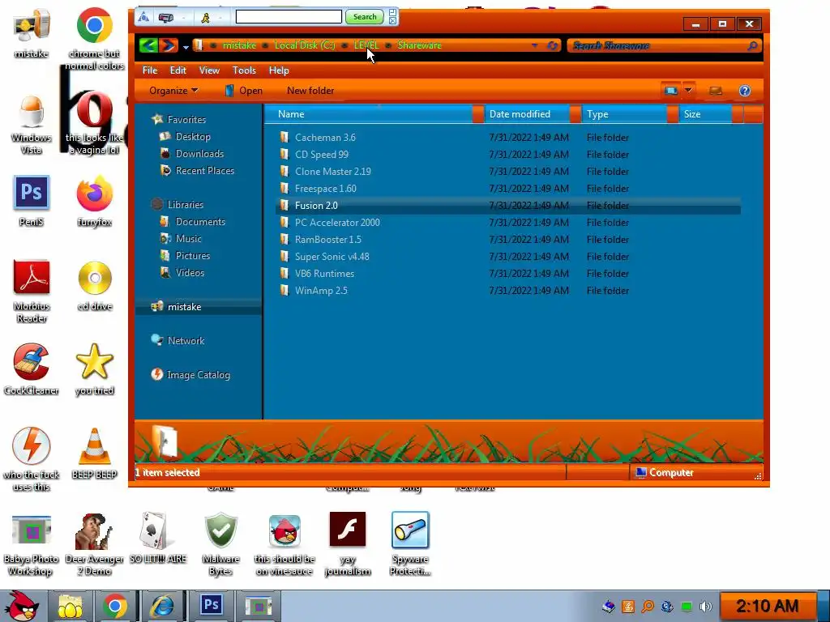The width and height of the screenshot is (830, 622).
Task: Toggle the preview pane
Action: tap(716, 91)
